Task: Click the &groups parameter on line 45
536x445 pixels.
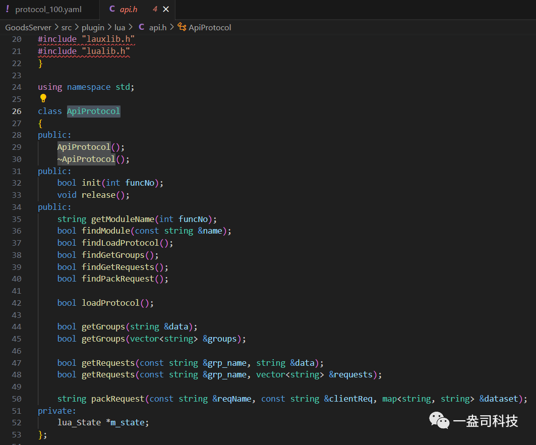Action: tap(219, 339)
